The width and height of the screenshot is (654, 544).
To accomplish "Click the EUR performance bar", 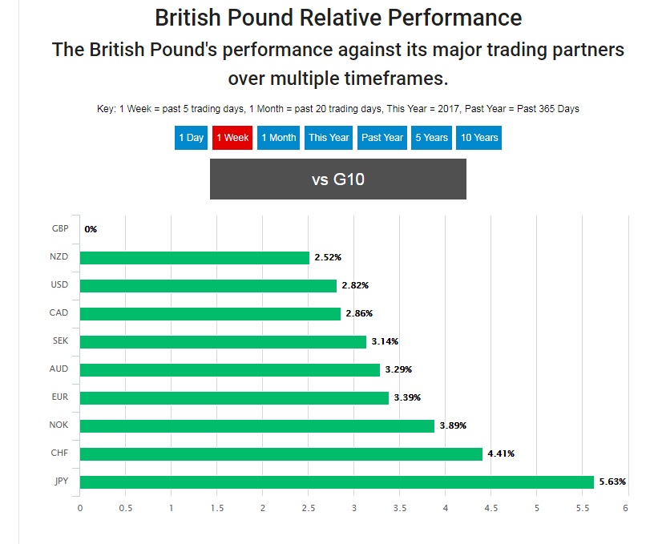I will (234, 397).
